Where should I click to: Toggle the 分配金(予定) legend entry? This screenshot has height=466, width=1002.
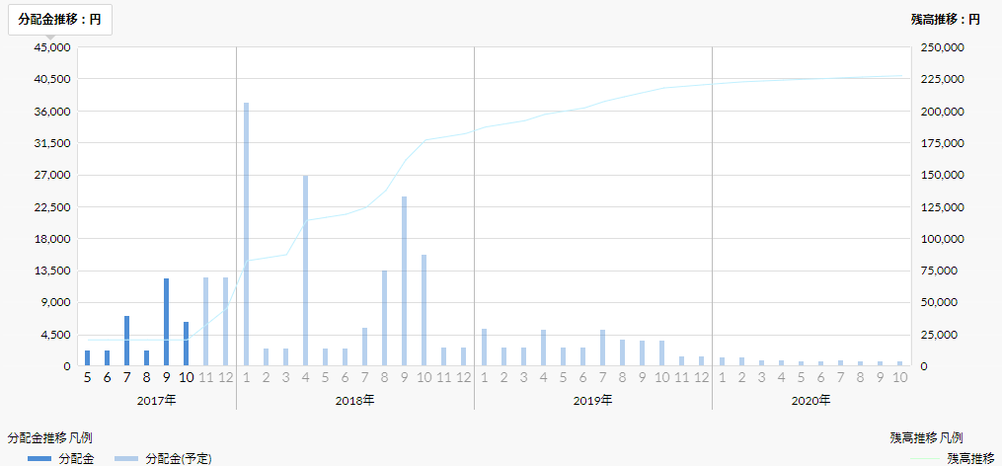click(x=163, y=458)
